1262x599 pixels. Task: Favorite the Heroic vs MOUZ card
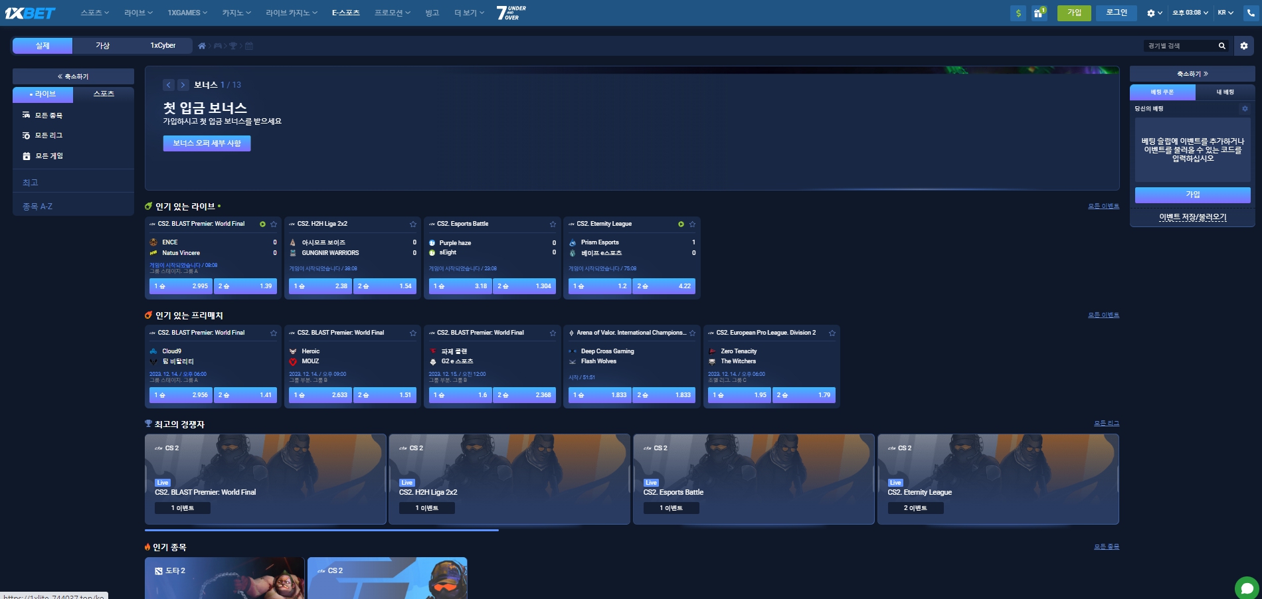(x=413, y=333)
